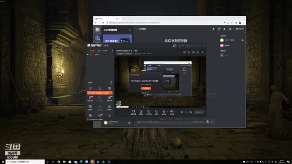This screenshot has height=164, width=292.
Task: Open the help link in the Kaiheila header
Action: coord(240,29)
